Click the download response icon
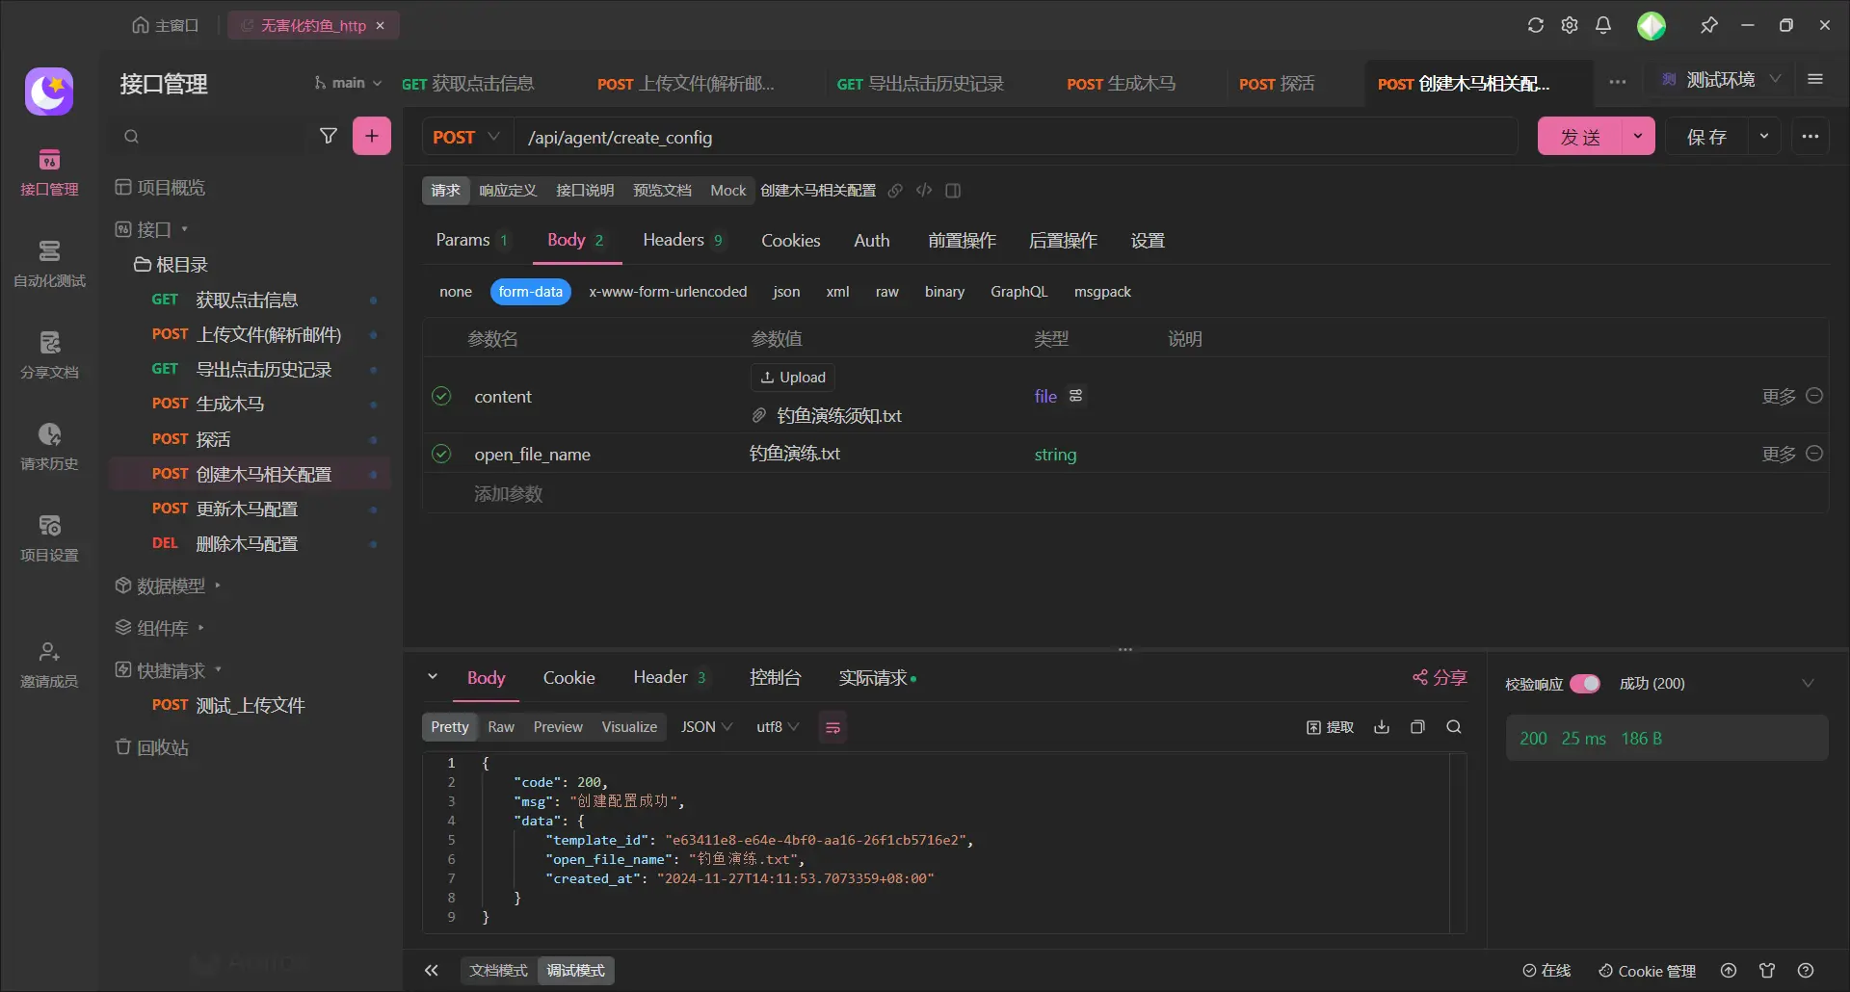The width and height of the screenshot is (1850, 992). point(1382,727)
